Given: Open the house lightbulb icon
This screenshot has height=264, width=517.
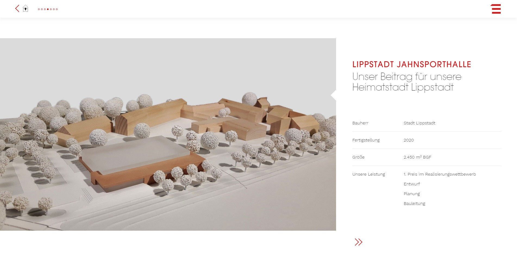Looking at the screenshot, I should (x=26, y=8).
